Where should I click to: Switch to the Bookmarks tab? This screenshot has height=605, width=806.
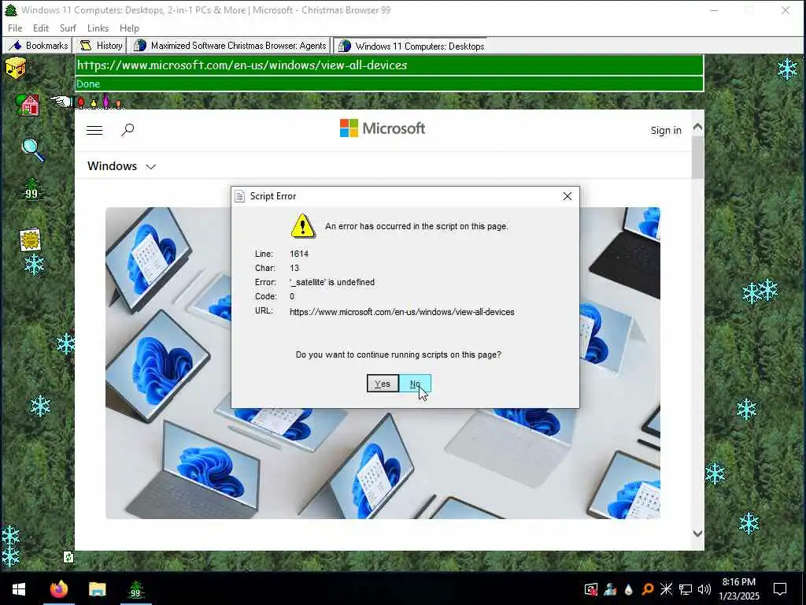pyautogui.click(x=38, y=46)
